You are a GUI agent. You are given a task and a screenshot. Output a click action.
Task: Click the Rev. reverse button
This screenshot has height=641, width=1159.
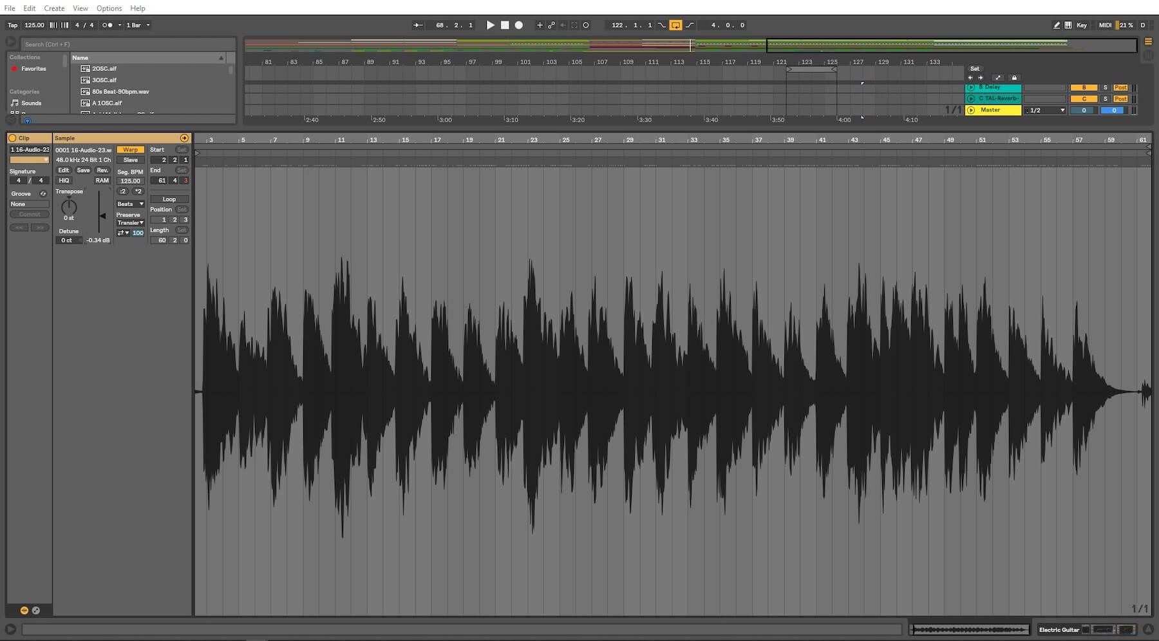(x=102, y=170)
